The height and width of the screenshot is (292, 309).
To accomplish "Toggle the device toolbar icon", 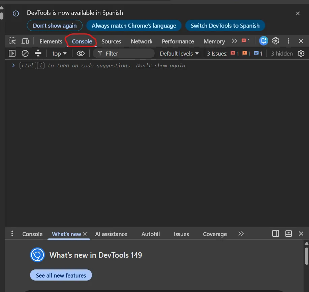I will tap(25, 41).
